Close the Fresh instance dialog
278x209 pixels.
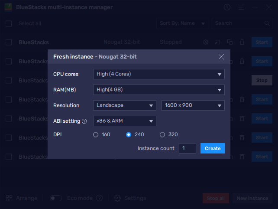coord(221,57)
